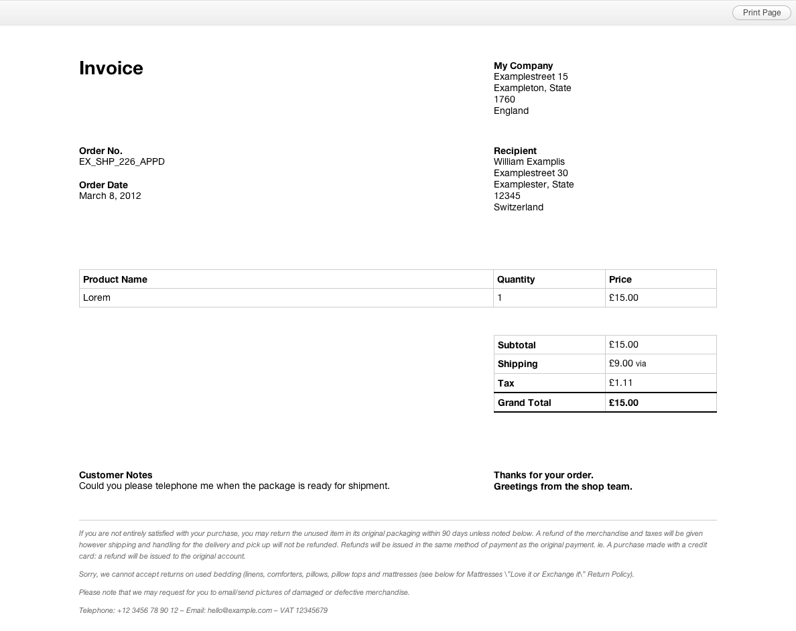Click the Subtotal label in totals

(517, 345)
